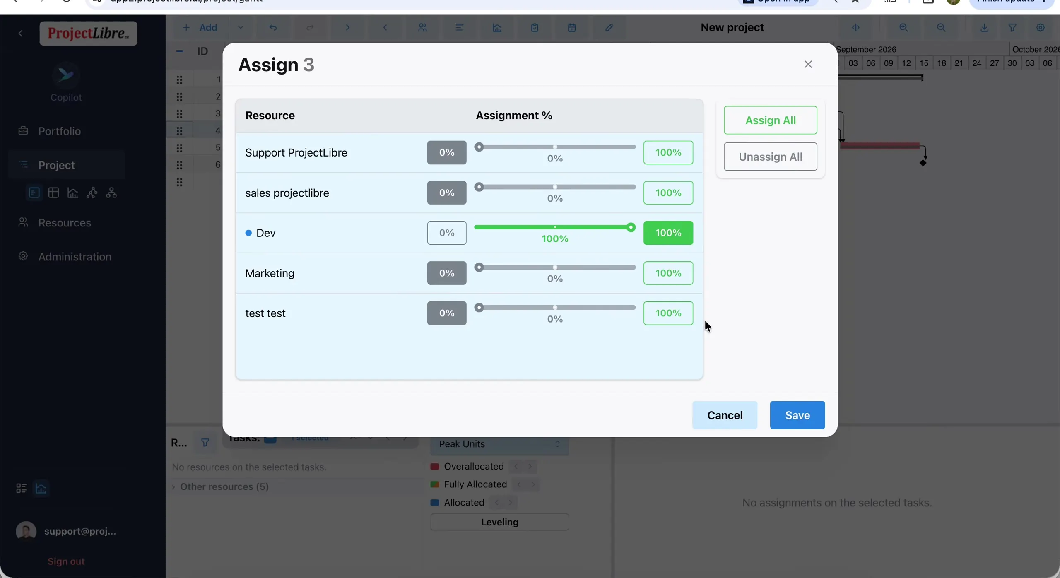Click the calendar icon in toolbar
This screenshot has width=1060, height=578.
coord(571,27)
